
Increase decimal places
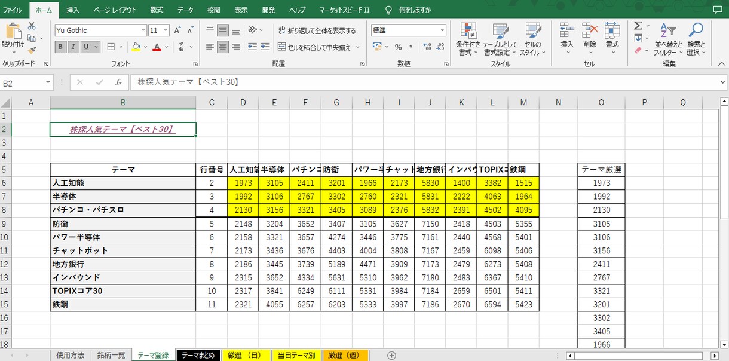point(427,47)
